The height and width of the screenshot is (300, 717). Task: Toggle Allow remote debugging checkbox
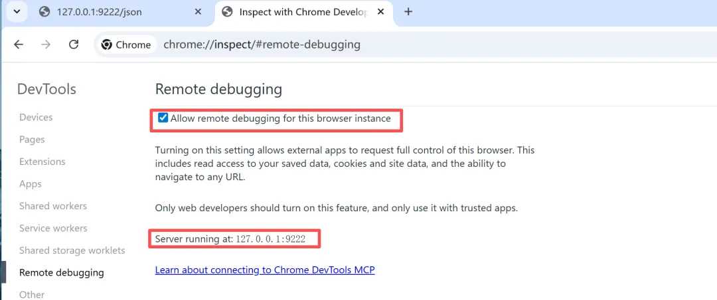163,119
